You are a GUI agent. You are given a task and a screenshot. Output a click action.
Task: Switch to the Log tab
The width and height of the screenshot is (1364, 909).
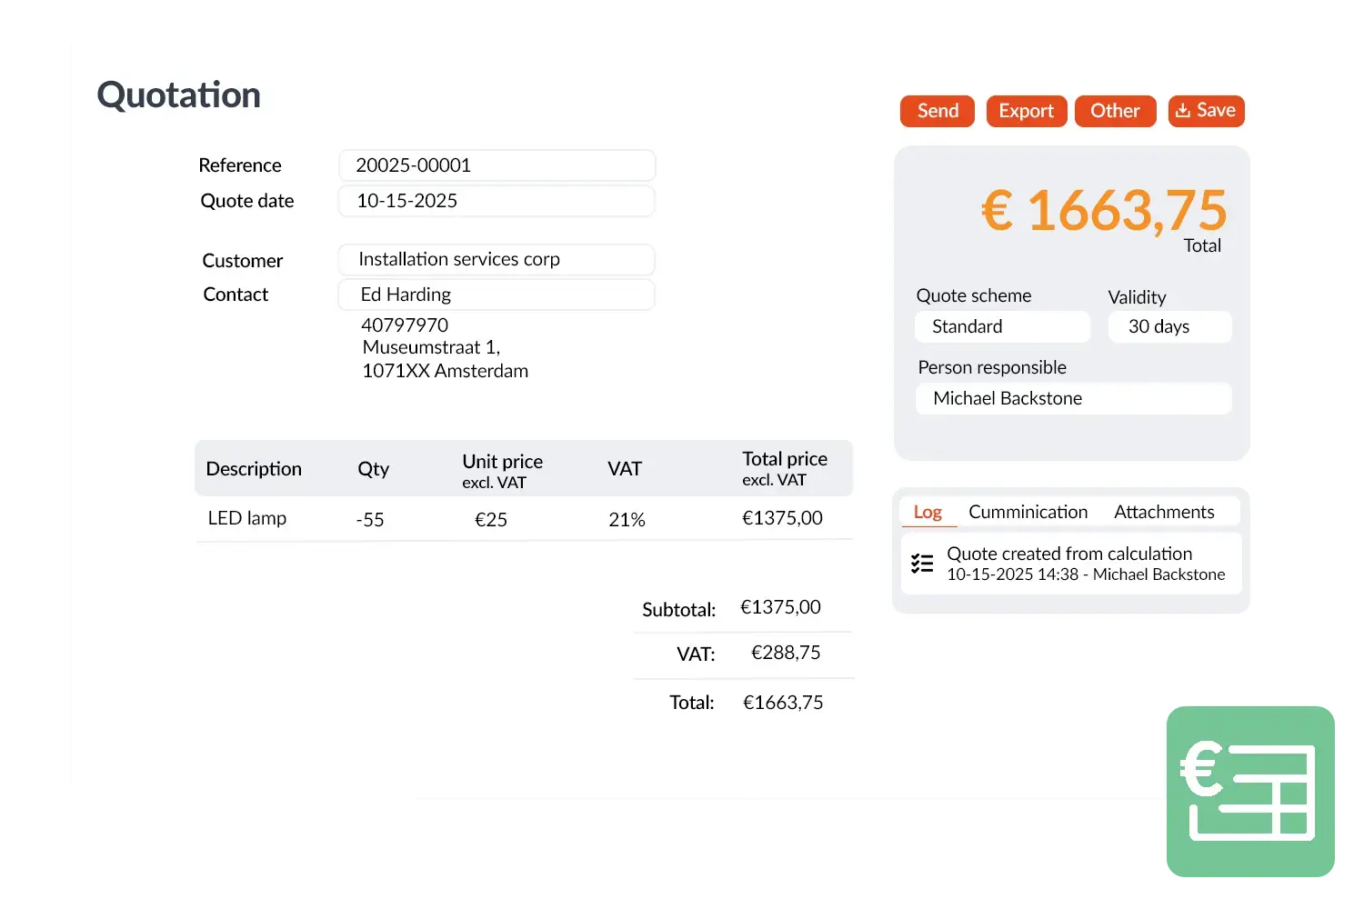(928, 512)
